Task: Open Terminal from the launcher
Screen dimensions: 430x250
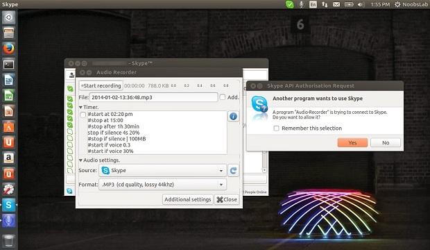Action: click(x=8, y=65)
